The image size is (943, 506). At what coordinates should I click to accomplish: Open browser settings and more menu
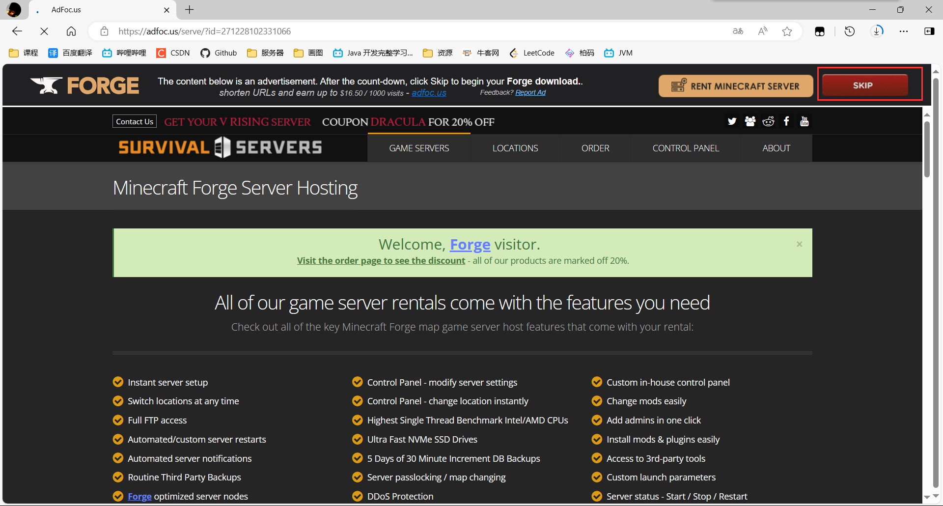point(904,31)
